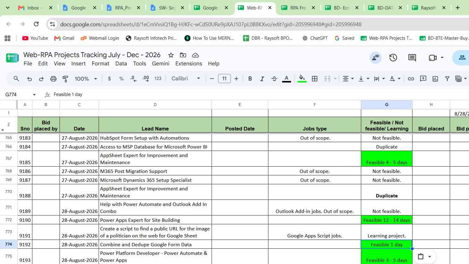Screen dimensions: 469x264
Task: Expand the zoom 100% dropdown
Action: point(86,79)
